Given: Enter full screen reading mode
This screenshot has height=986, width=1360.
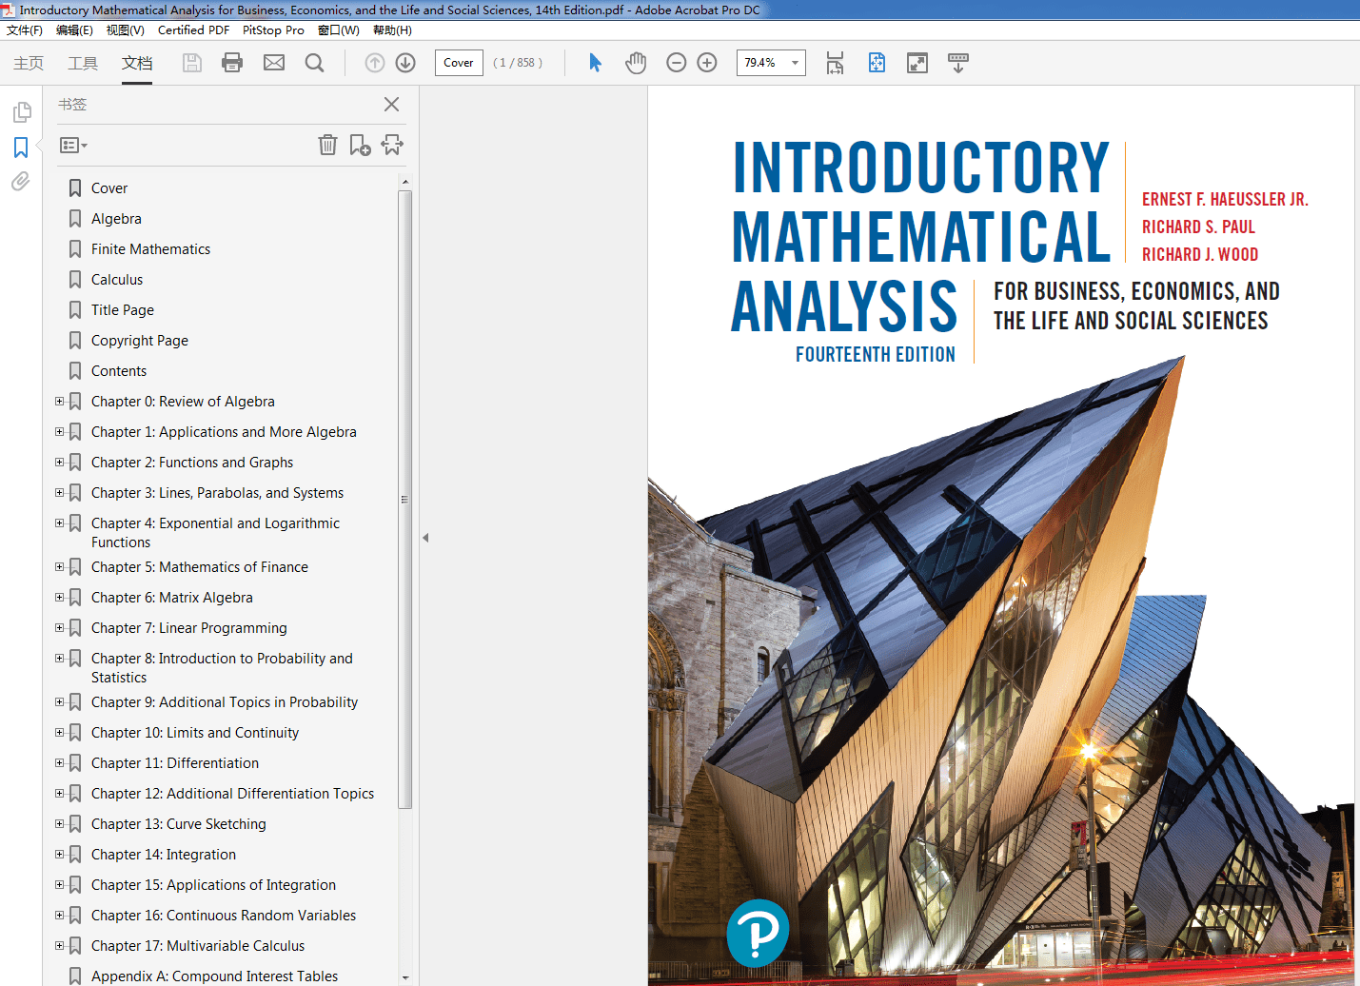Looking at the screenshot, I should pos(917,63).
